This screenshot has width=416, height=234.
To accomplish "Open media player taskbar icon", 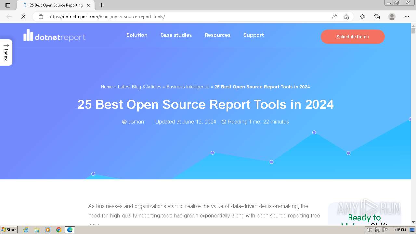I will pyautogui.click(x=48, y=230).
